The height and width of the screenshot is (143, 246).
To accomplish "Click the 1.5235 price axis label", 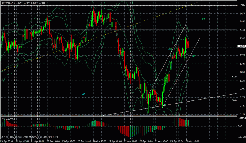I will click(x=241, y=80).
